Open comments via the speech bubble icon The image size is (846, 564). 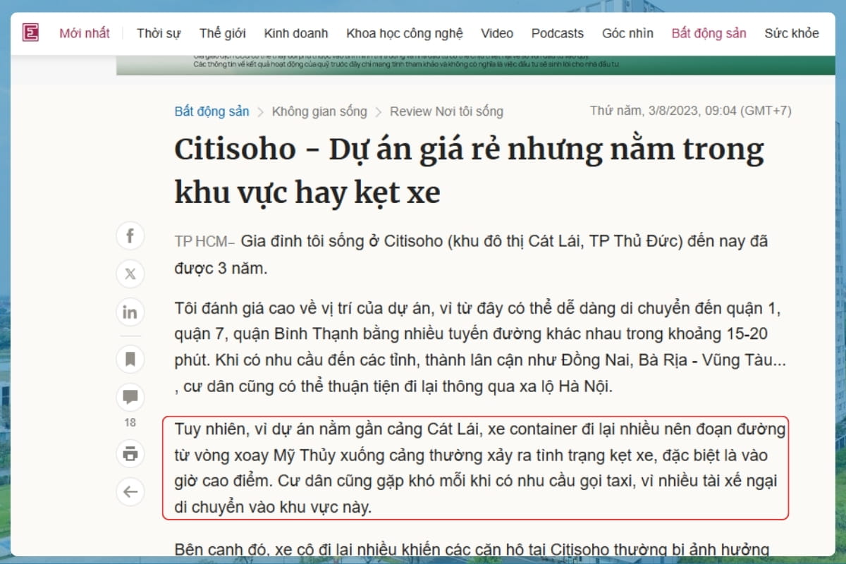coord(130,397)
